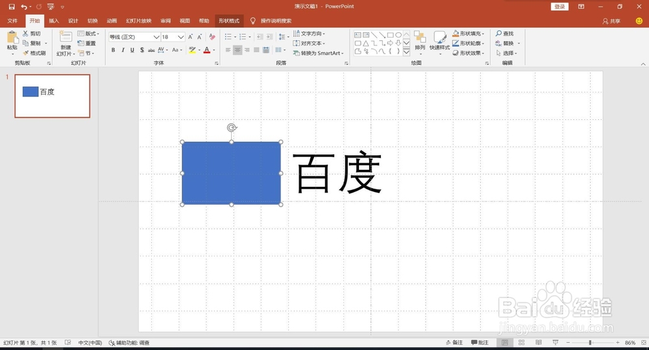Open the 选择 select dropdown
The image size is (649, 350).
pos(507,53)
